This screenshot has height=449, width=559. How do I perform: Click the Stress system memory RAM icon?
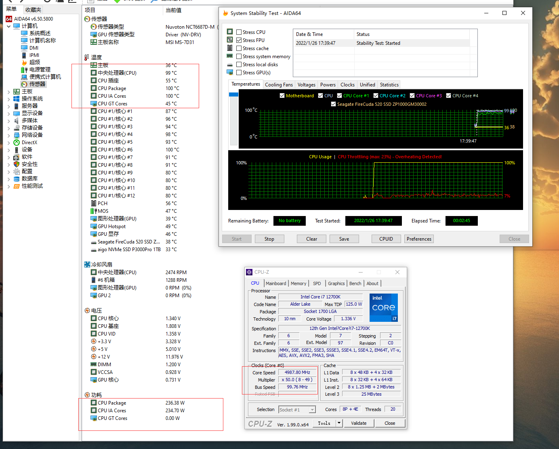coord(230,56)
